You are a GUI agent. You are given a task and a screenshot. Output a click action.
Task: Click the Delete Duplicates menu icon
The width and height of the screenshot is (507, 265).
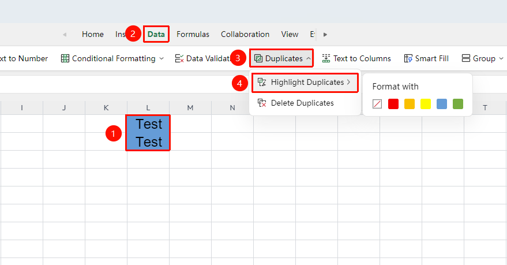point(262,103)
